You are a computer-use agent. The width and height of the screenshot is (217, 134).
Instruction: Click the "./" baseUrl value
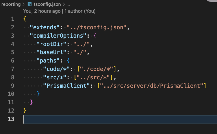[80, 52]
